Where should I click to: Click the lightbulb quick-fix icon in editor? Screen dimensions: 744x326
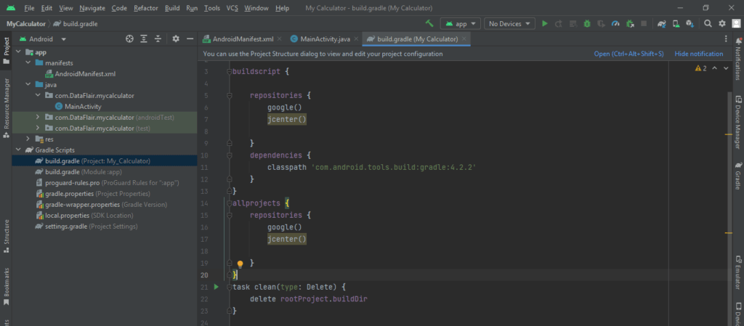pos(240,264)
